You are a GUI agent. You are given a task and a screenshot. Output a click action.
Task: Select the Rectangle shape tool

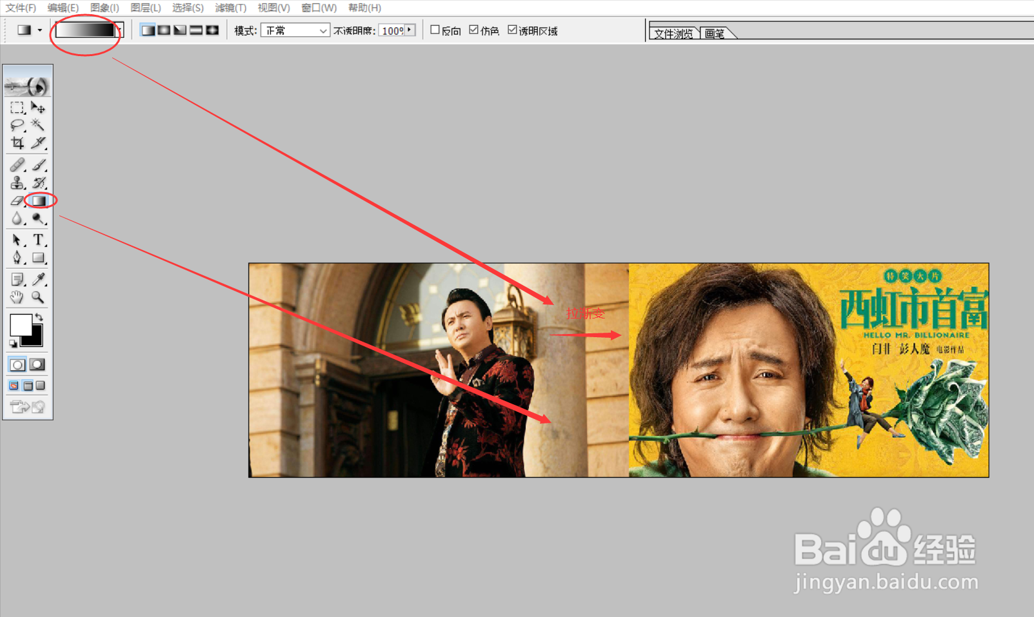[x=38, y=258]
